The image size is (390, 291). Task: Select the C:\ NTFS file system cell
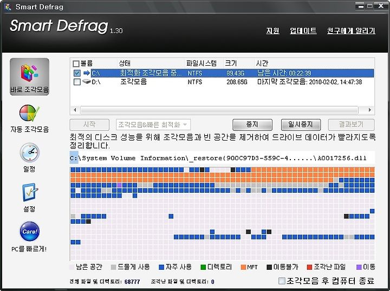(x=195, y=73)
